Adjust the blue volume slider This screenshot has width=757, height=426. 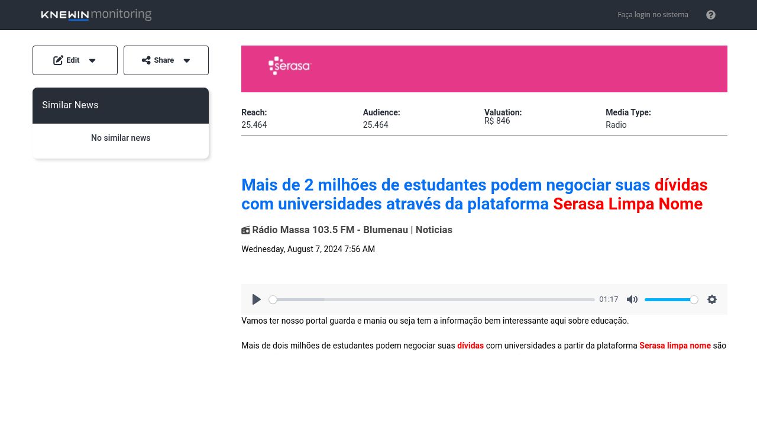[671, 300]
